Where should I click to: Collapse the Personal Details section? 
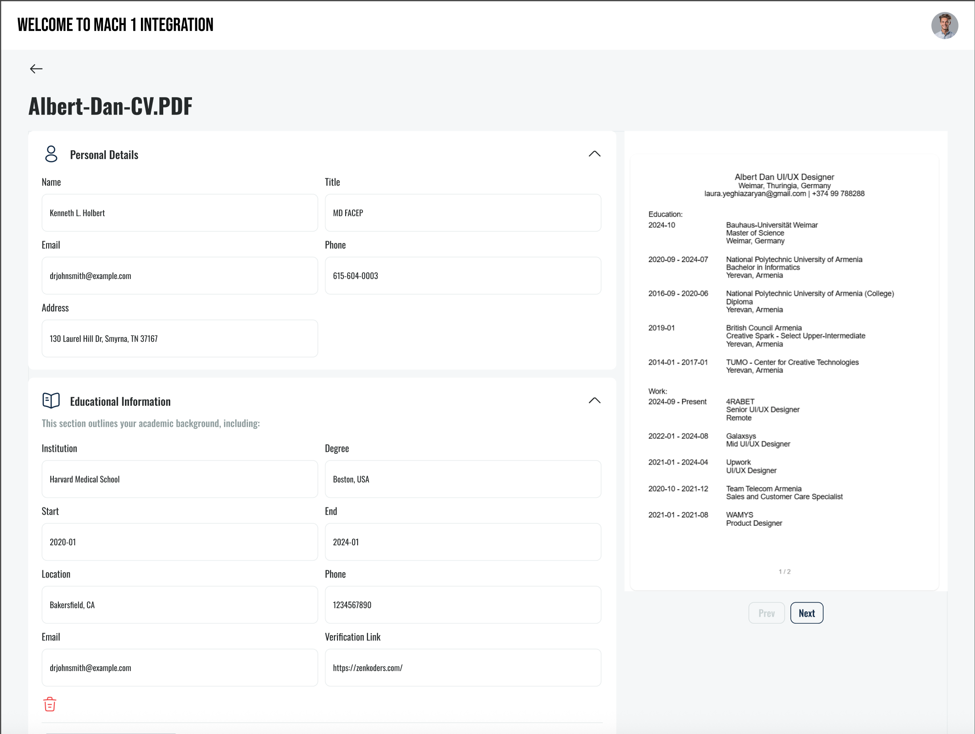(594, 154)
